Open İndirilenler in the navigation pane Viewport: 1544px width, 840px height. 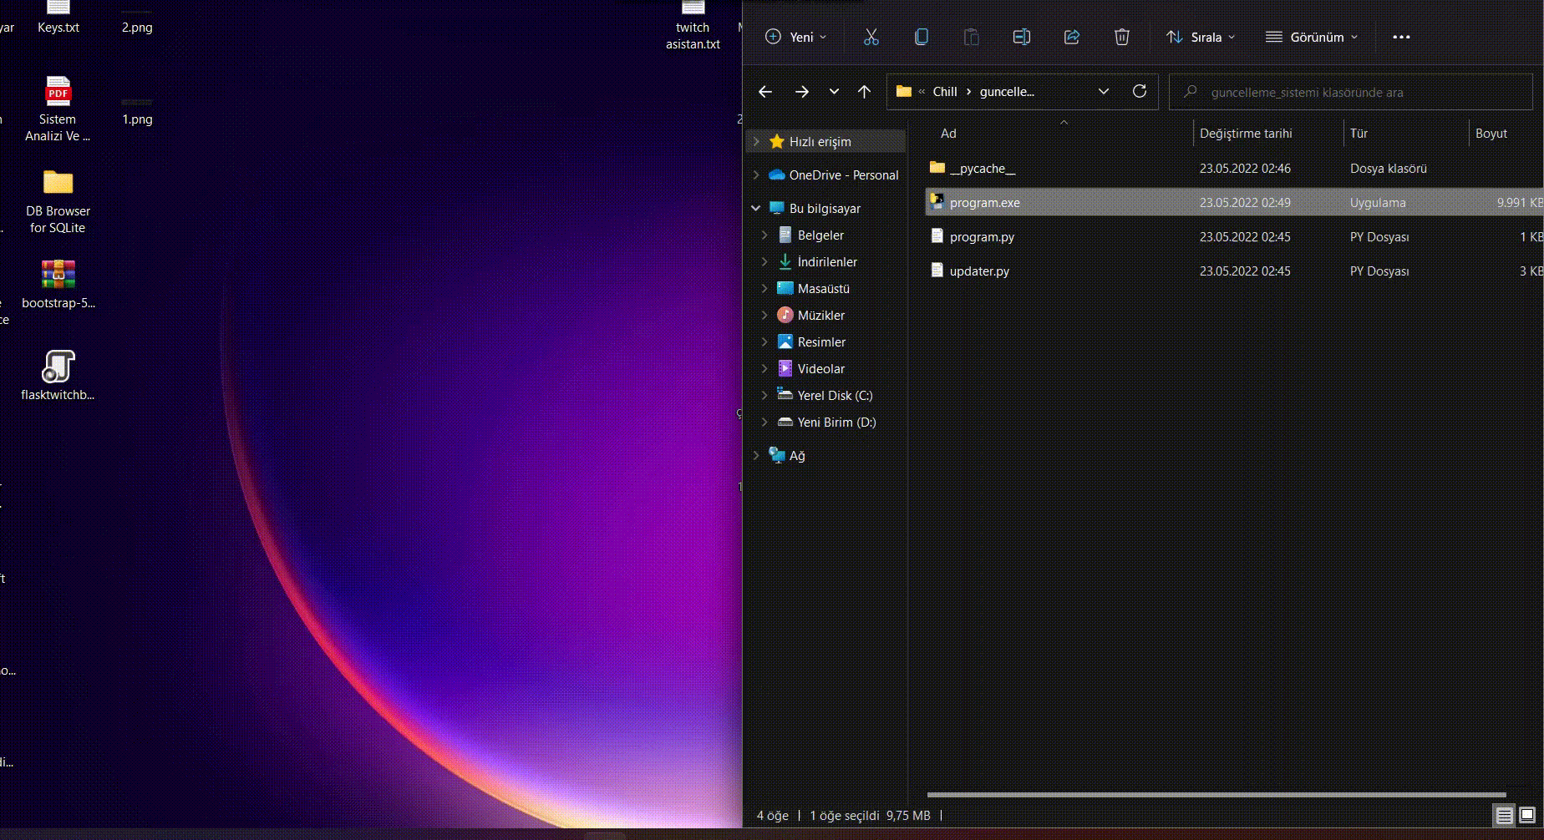827,262
